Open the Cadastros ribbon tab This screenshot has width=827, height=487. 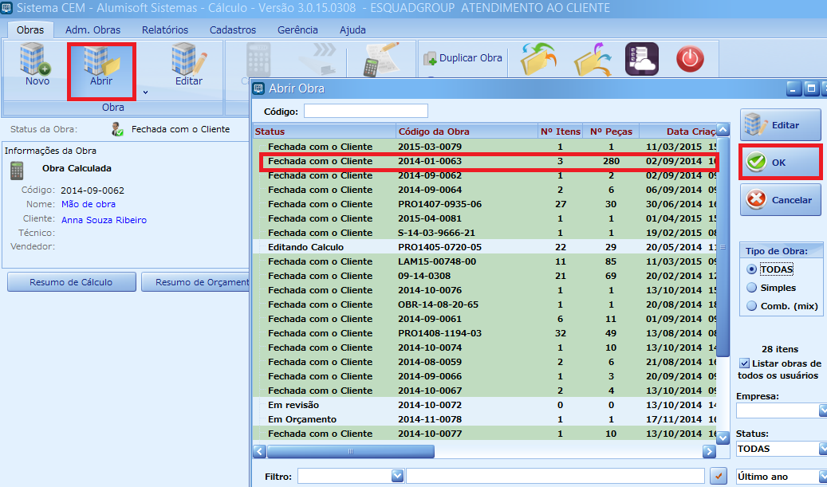(x=233, y=30)
